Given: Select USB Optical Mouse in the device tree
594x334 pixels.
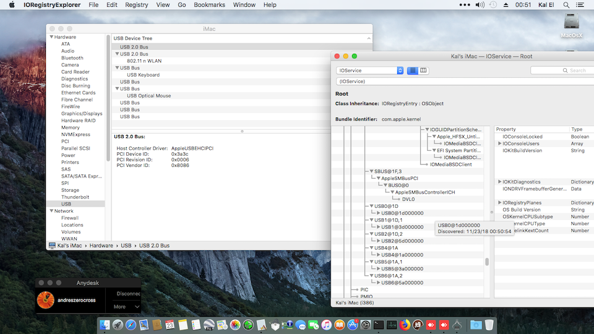Looking at the screenshot, I should pos(148,96).
